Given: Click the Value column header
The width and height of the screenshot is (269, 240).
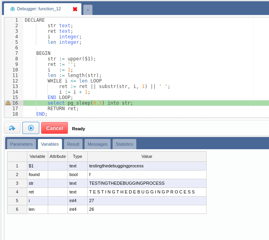Looking at the screenshot, I should point(147,156).
